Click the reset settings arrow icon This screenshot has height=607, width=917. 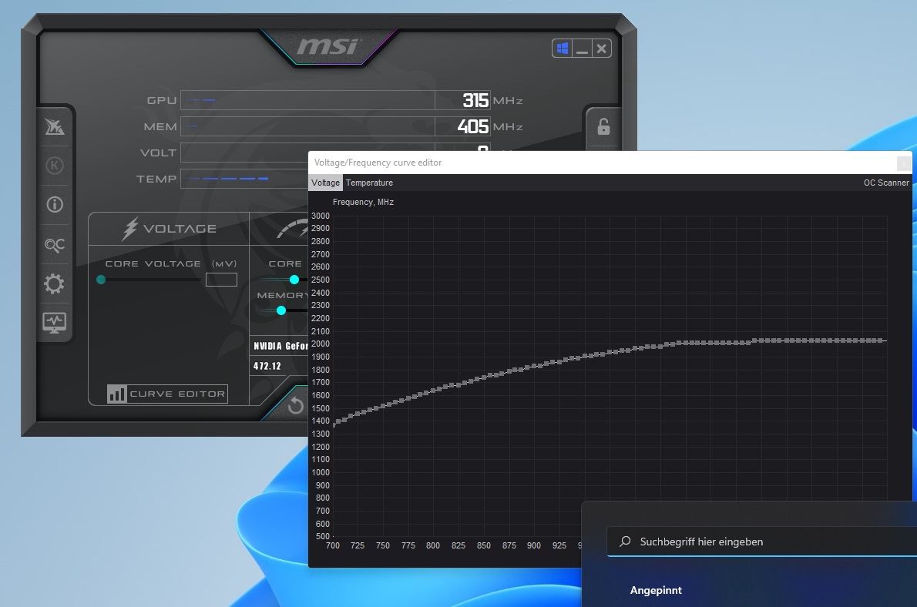click(296, 404)
